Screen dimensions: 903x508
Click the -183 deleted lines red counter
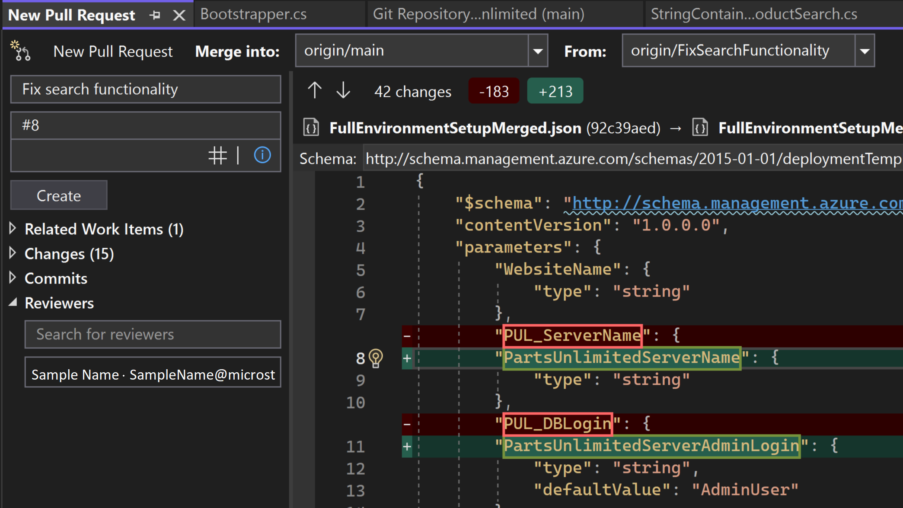[494, 92]
